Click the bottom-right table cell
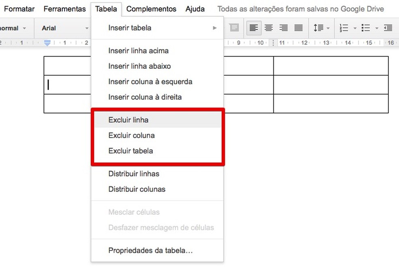399x269 pixels. point(331,104)
